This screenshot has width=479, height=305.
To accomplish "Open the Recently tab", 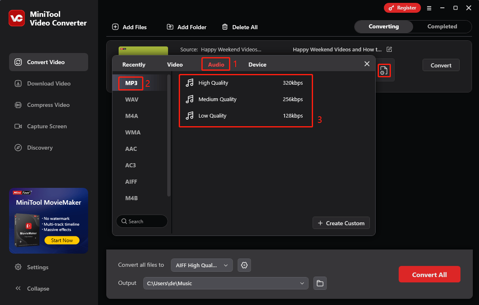I will tap(134, 65).
